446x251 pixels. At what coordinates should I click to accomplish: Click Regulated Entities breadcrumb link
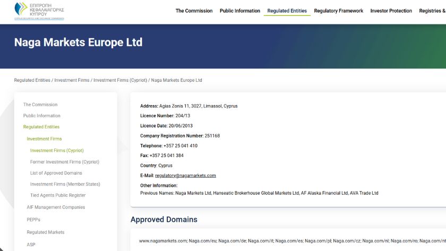32,80
